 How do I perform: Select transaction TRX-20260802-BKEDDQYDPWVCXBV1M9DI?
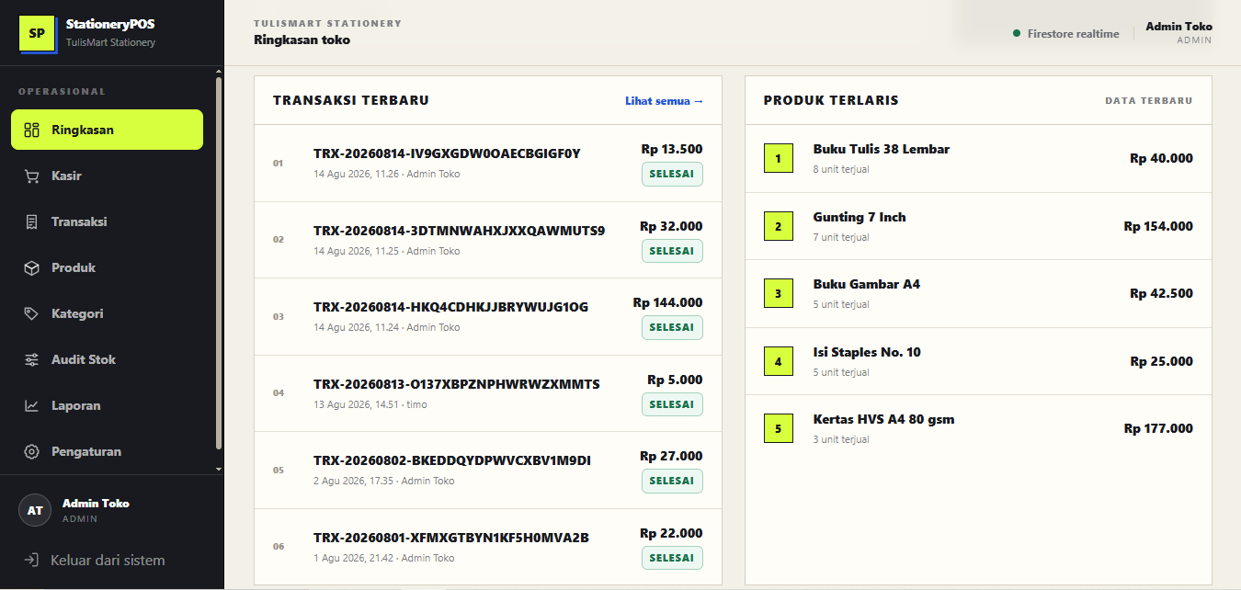488,470
